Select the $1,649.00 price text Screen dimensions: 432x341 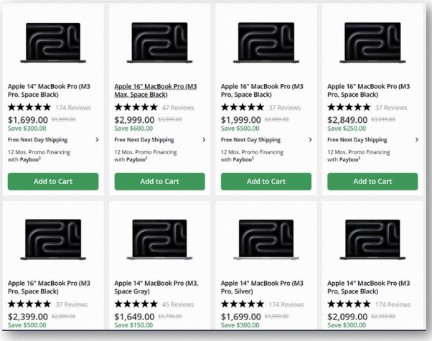click(134, 317)
